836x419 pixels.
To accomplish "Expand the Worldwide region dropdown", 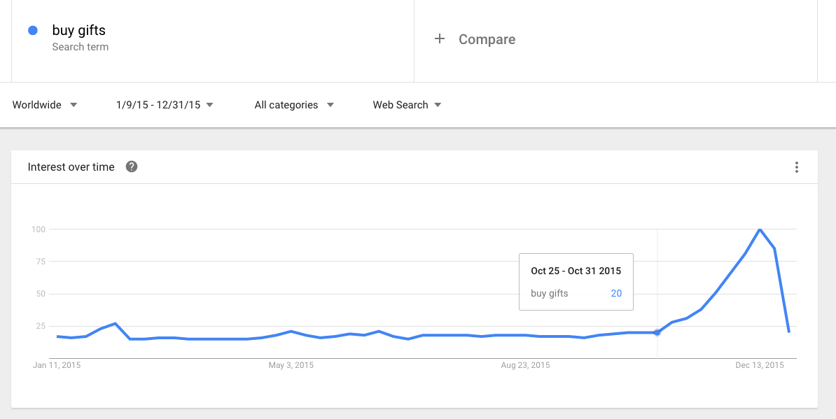I will click(45, 105).
